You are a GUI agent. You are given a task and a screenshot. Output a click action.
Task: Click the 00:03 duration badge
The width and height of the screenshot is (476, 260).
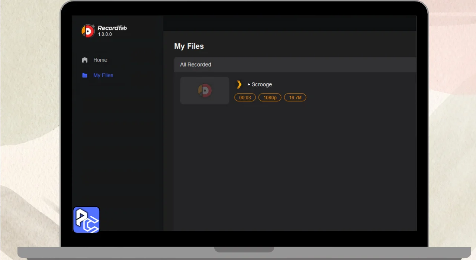point(245,98)
